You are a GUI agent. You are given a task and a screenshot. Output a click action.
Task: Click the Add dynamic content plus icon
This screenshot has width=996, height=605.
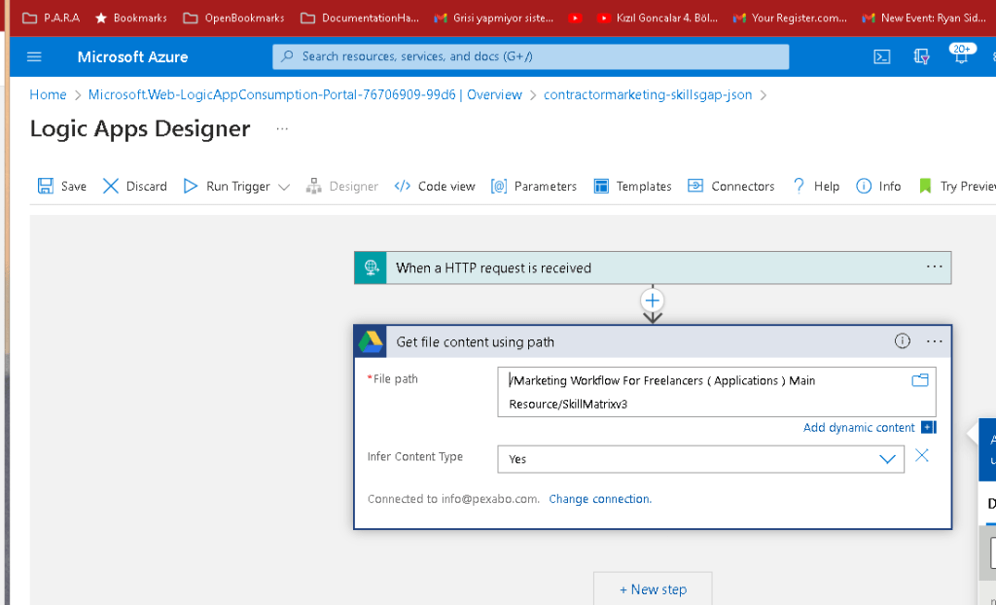pos(928,428)
